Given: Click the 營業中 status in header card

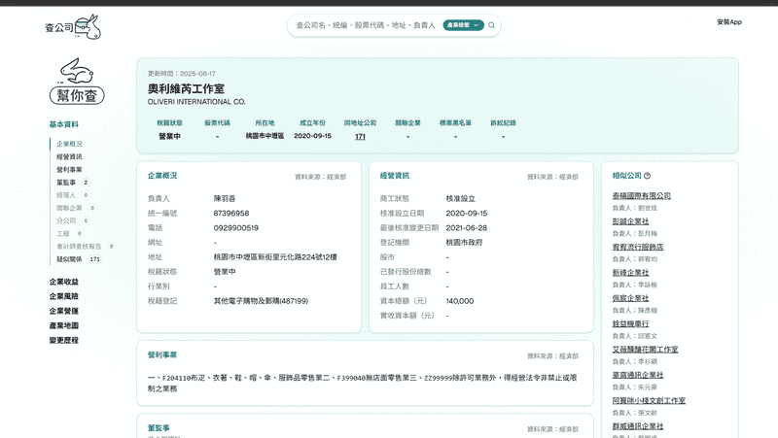Looking at the screenshot, I should (x=169, y=136).
